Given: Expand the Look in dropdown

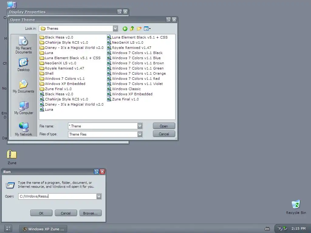Looking at the screenshot, I should [x=115, y=29].
